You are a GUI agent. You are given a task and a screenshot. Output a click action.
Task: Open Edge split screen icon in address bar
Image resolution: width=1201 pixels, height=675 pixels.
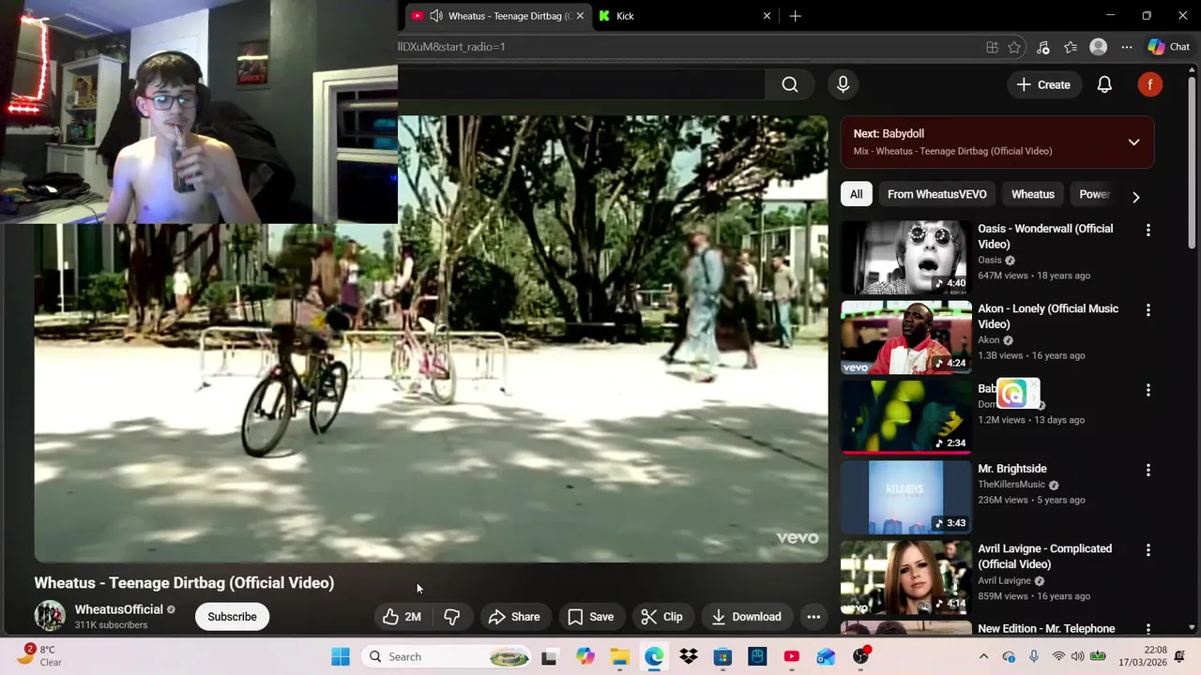(992, 47)
